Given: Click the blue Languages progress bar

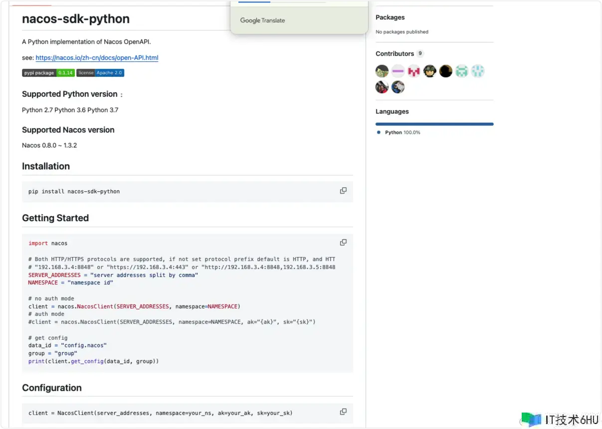Looking at the screenshot, I should click(434, 124).
